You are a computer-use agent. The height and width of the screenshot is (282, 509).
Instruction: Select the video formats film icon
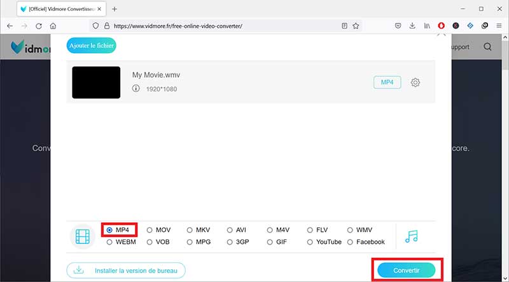(83, 236)
